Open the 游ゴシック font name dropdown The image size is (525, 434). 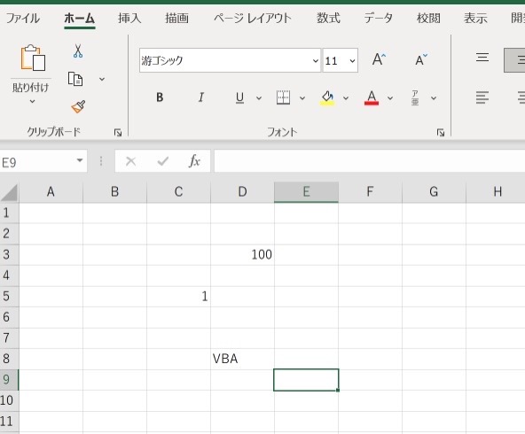(316, 60)
